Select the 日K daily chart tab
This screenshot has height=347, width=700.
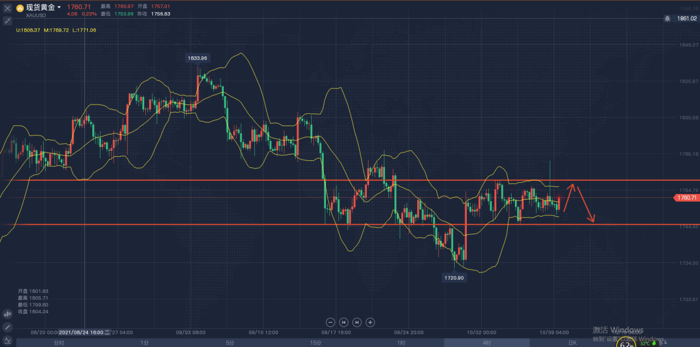pyautogui.click(x=572, y=343)
